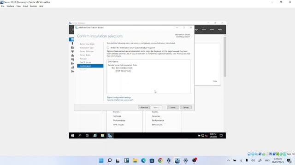Screen dimensions: 295x165
Task: Open File Explorer on guest taskbar
Action: (x=102, y=136)
